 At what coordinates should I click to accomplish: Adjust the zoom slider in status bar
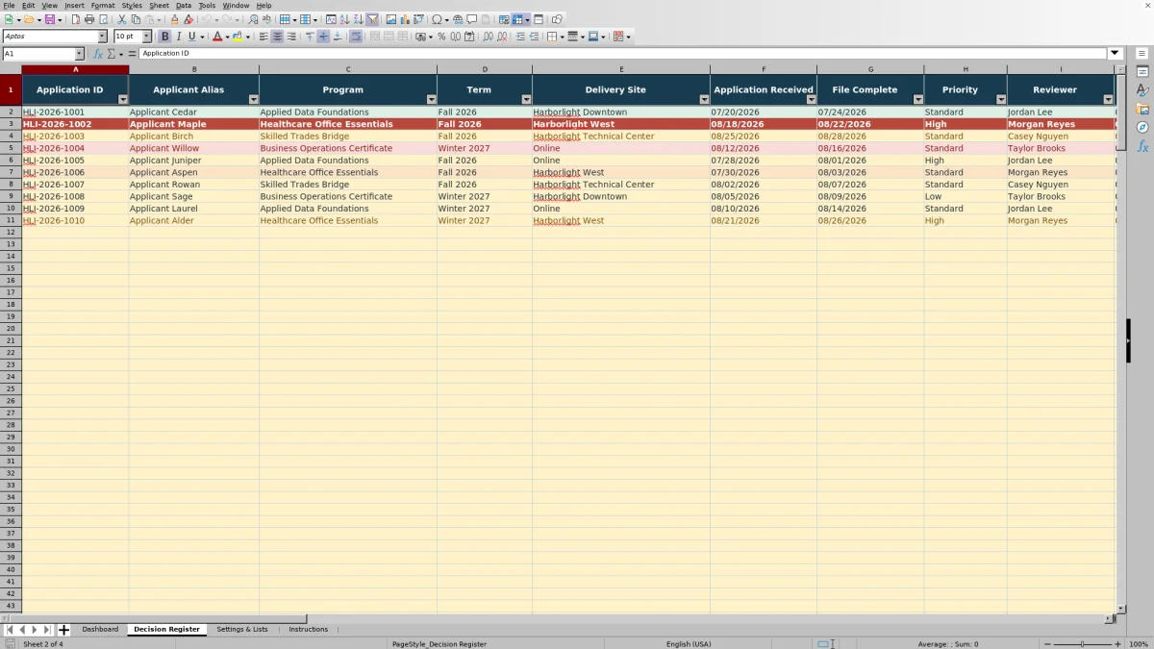point(1082,644)
